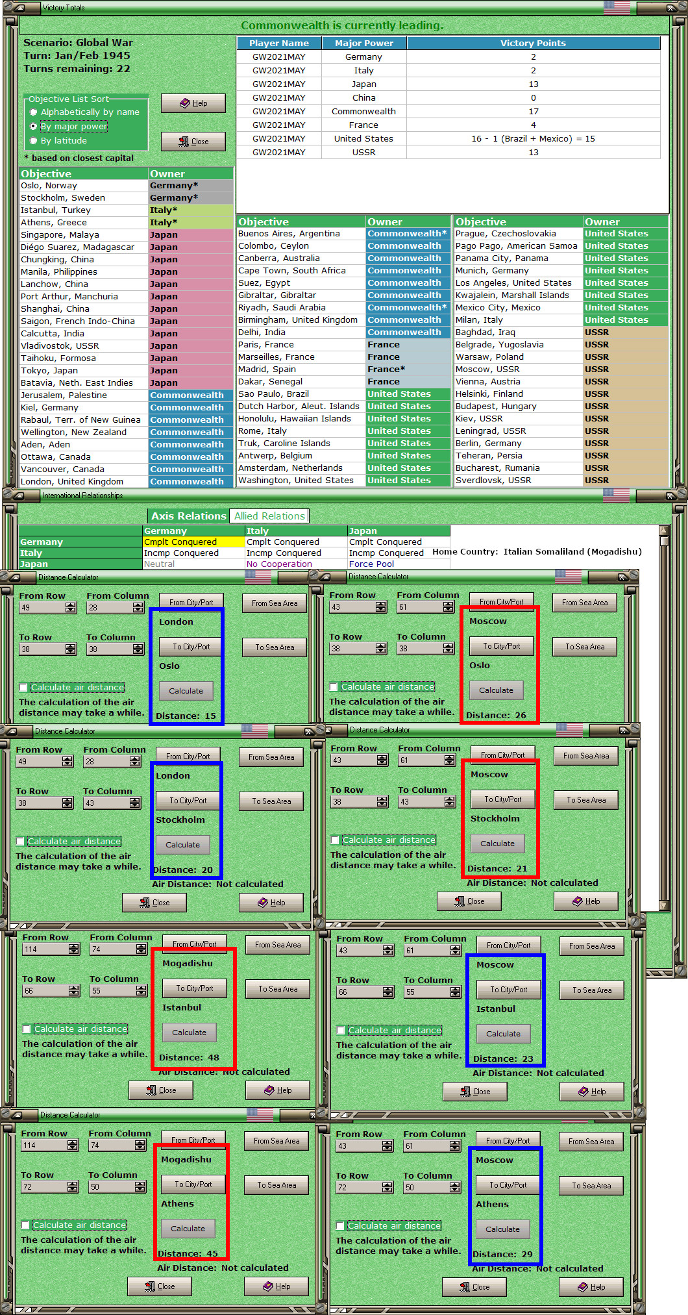Click To Column spinner arrows in Moscow-to-Oslo calculator
The width and height of the screenshot is (688, 1315).
click(448, 649)
